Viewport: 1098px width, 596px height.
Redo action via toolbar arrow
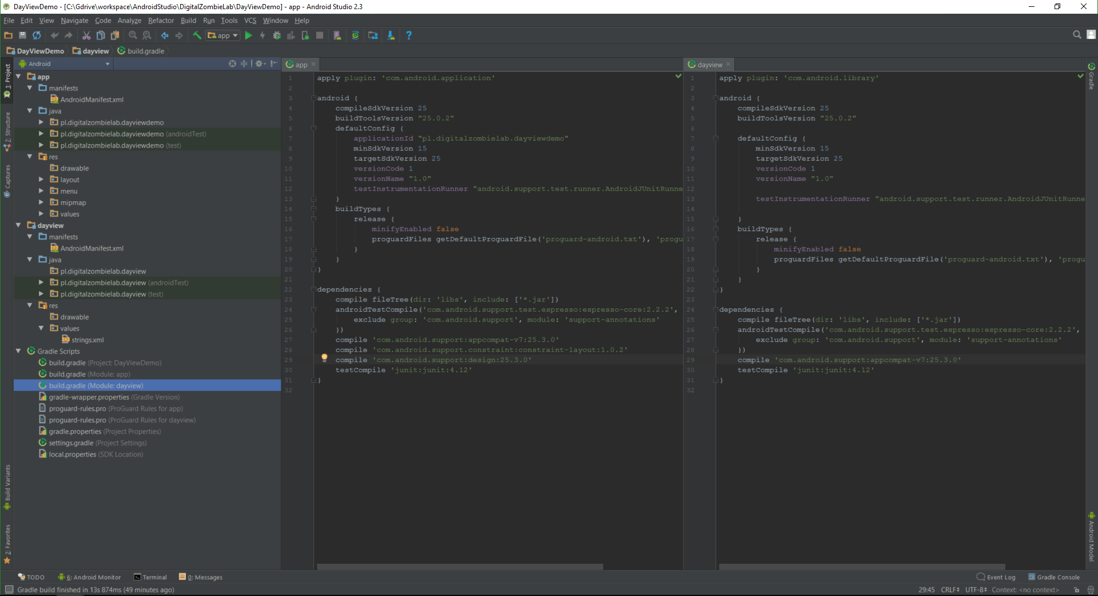[69, 35]
